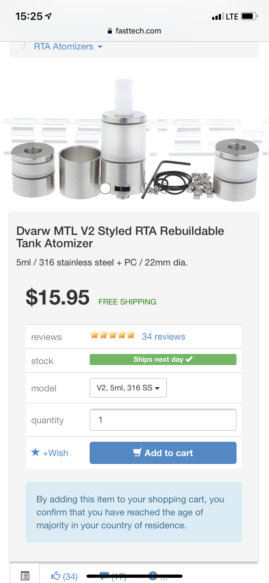Image resolution: width=269 pixels, height=583 pixels.
Task: Tap the lock icon beside fasttech.com
Action: [110, 31]
